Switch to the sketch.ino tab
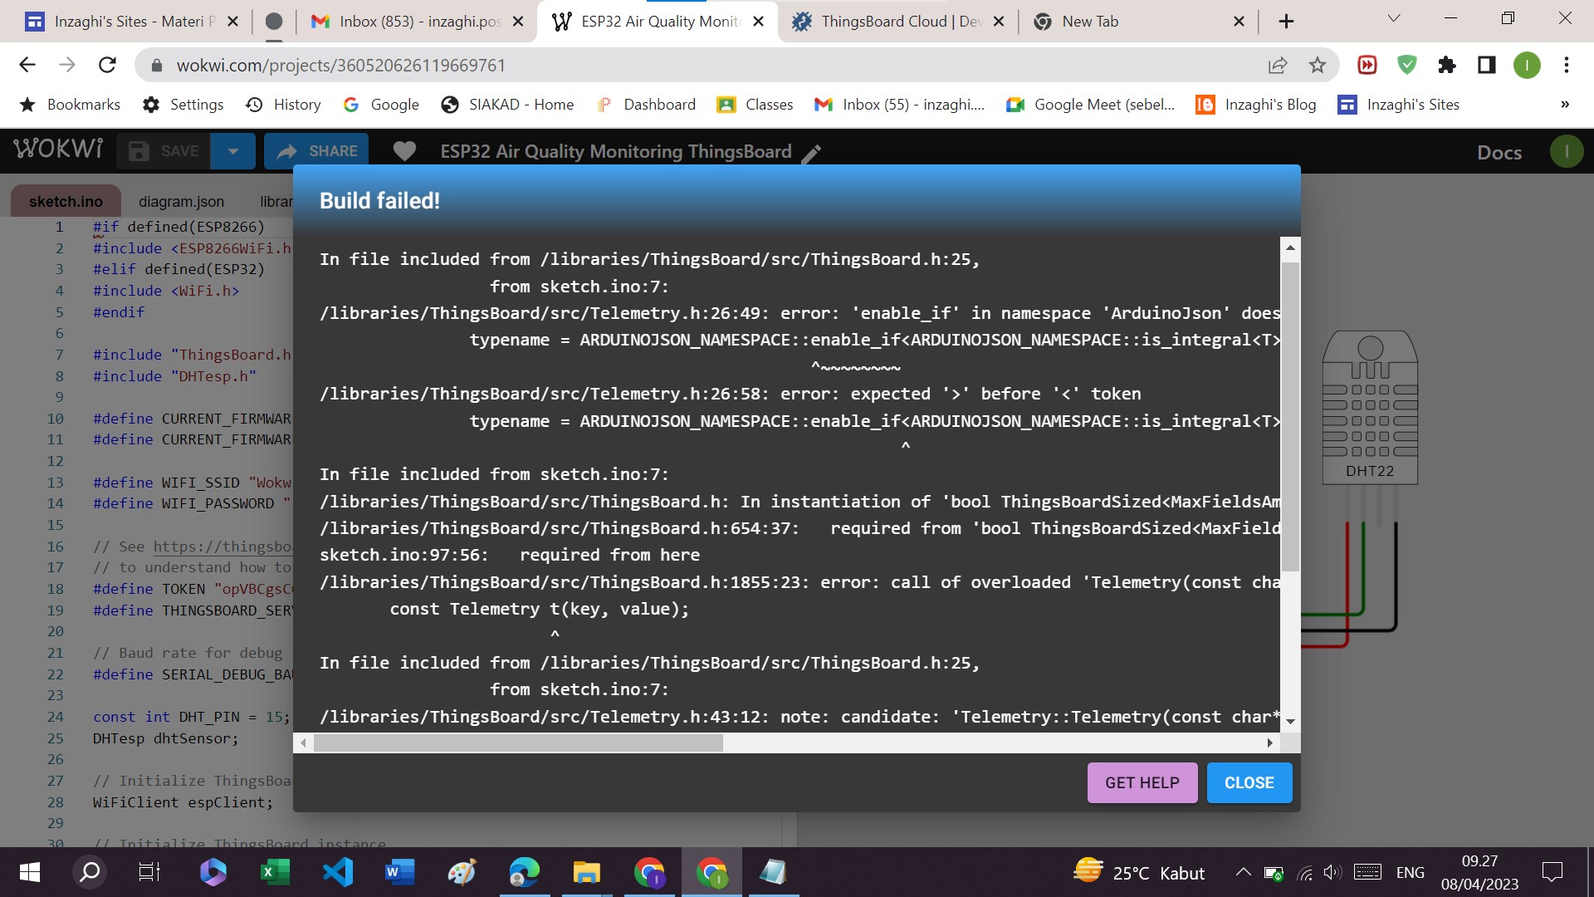 [x=66, y=201]
